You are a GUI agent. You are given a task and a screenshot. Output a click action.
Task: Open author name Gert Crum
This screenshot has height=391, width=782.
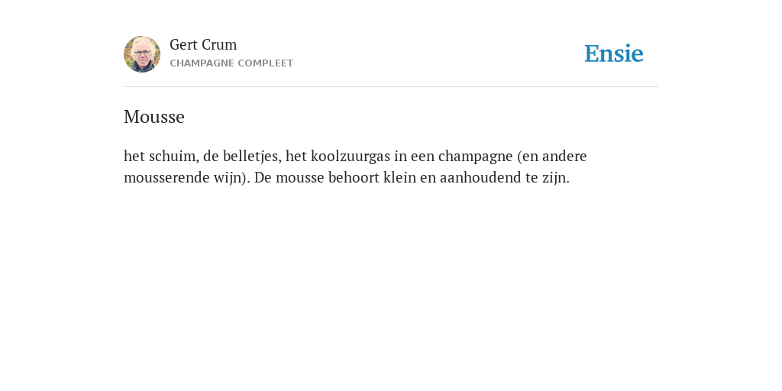[203, 45]
